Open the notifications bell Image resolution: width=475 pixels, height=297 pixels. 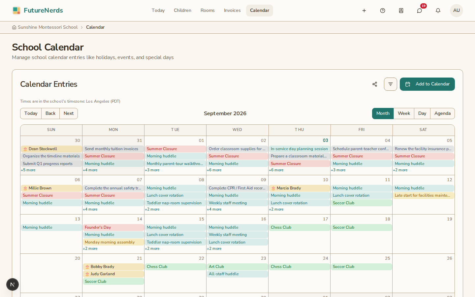point(438,11)
